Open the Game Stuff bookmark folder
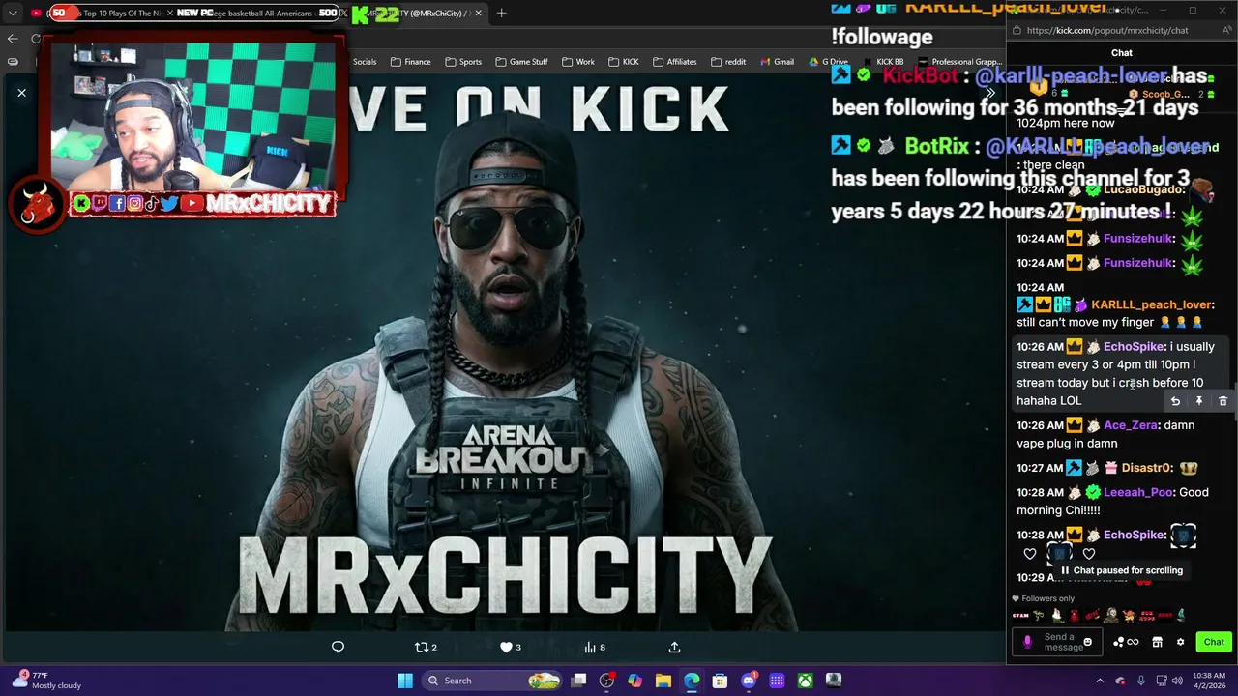1238x696 pixels. click(x=521, y=62)
